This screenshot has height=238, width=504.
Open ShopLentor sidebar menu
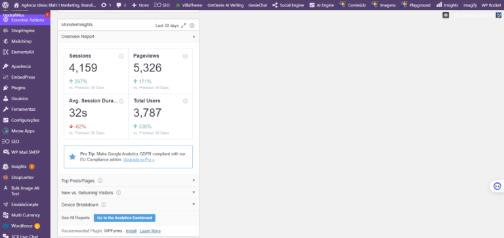(25, 177)
